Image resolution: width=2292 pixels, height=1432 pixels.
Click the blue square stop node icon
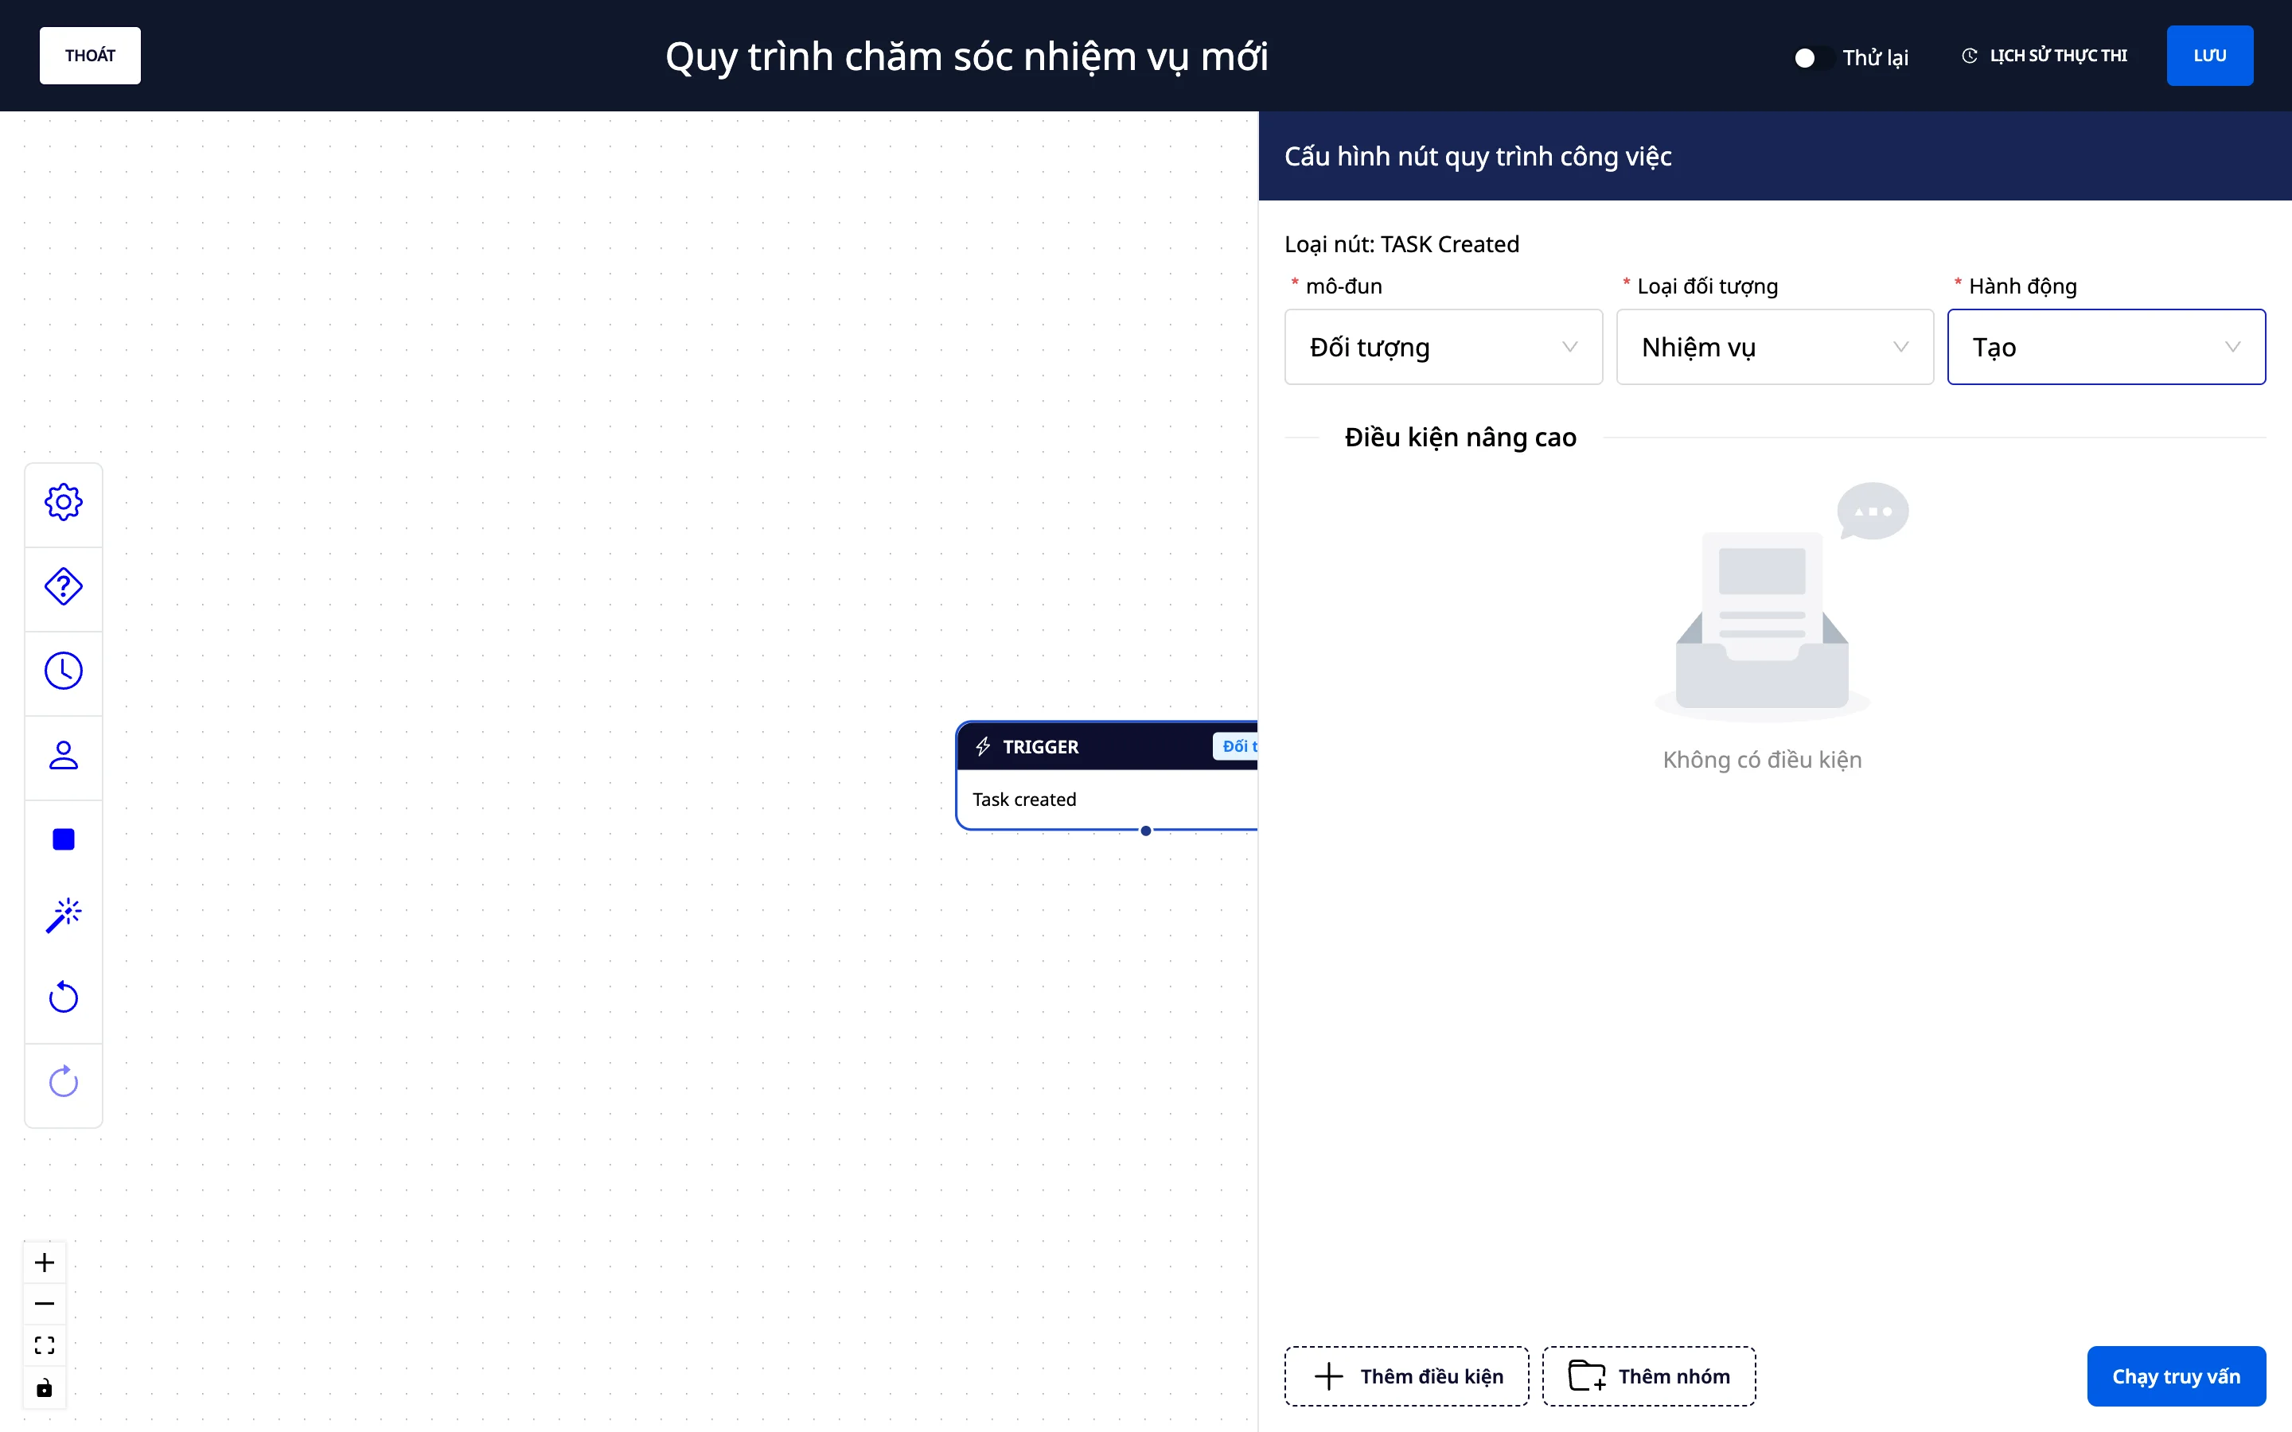click(64, 839)
